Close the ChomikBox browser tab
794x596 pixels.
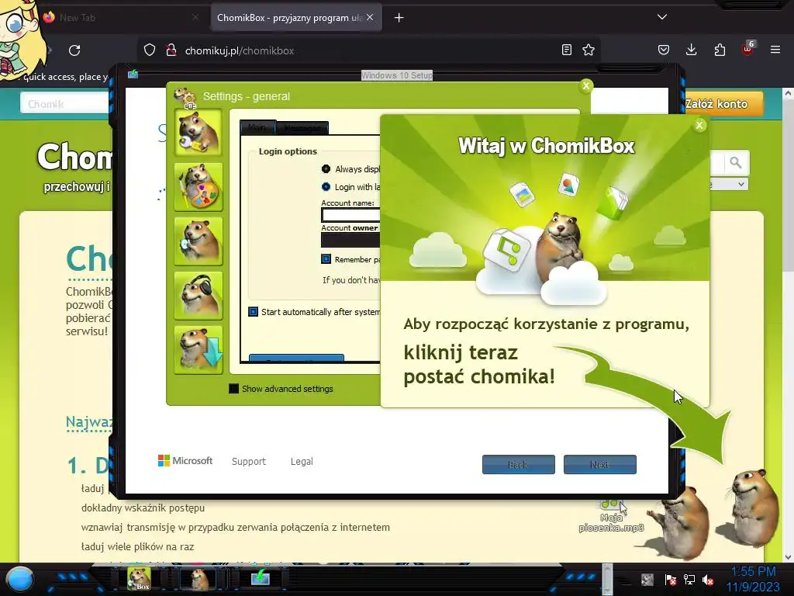(x=370, y=17)
